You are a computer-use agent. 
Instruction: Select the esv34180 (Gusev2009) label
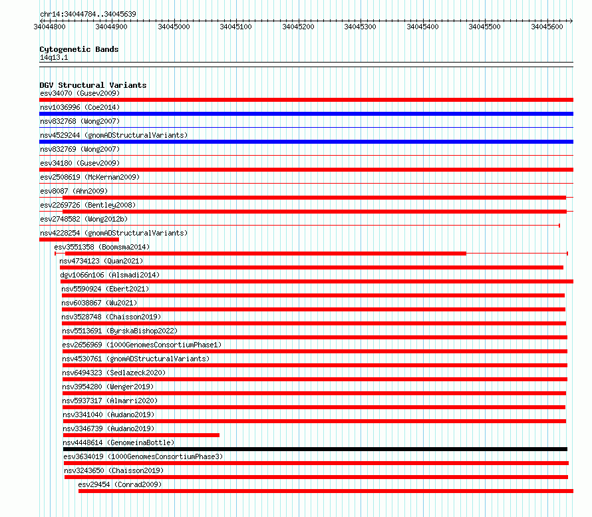80,163
